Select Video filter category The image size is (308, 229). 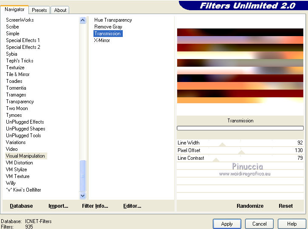click(12, 149)
